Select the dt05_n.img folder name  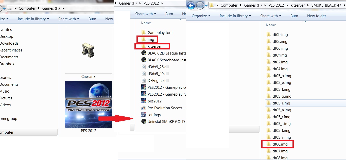282,110
